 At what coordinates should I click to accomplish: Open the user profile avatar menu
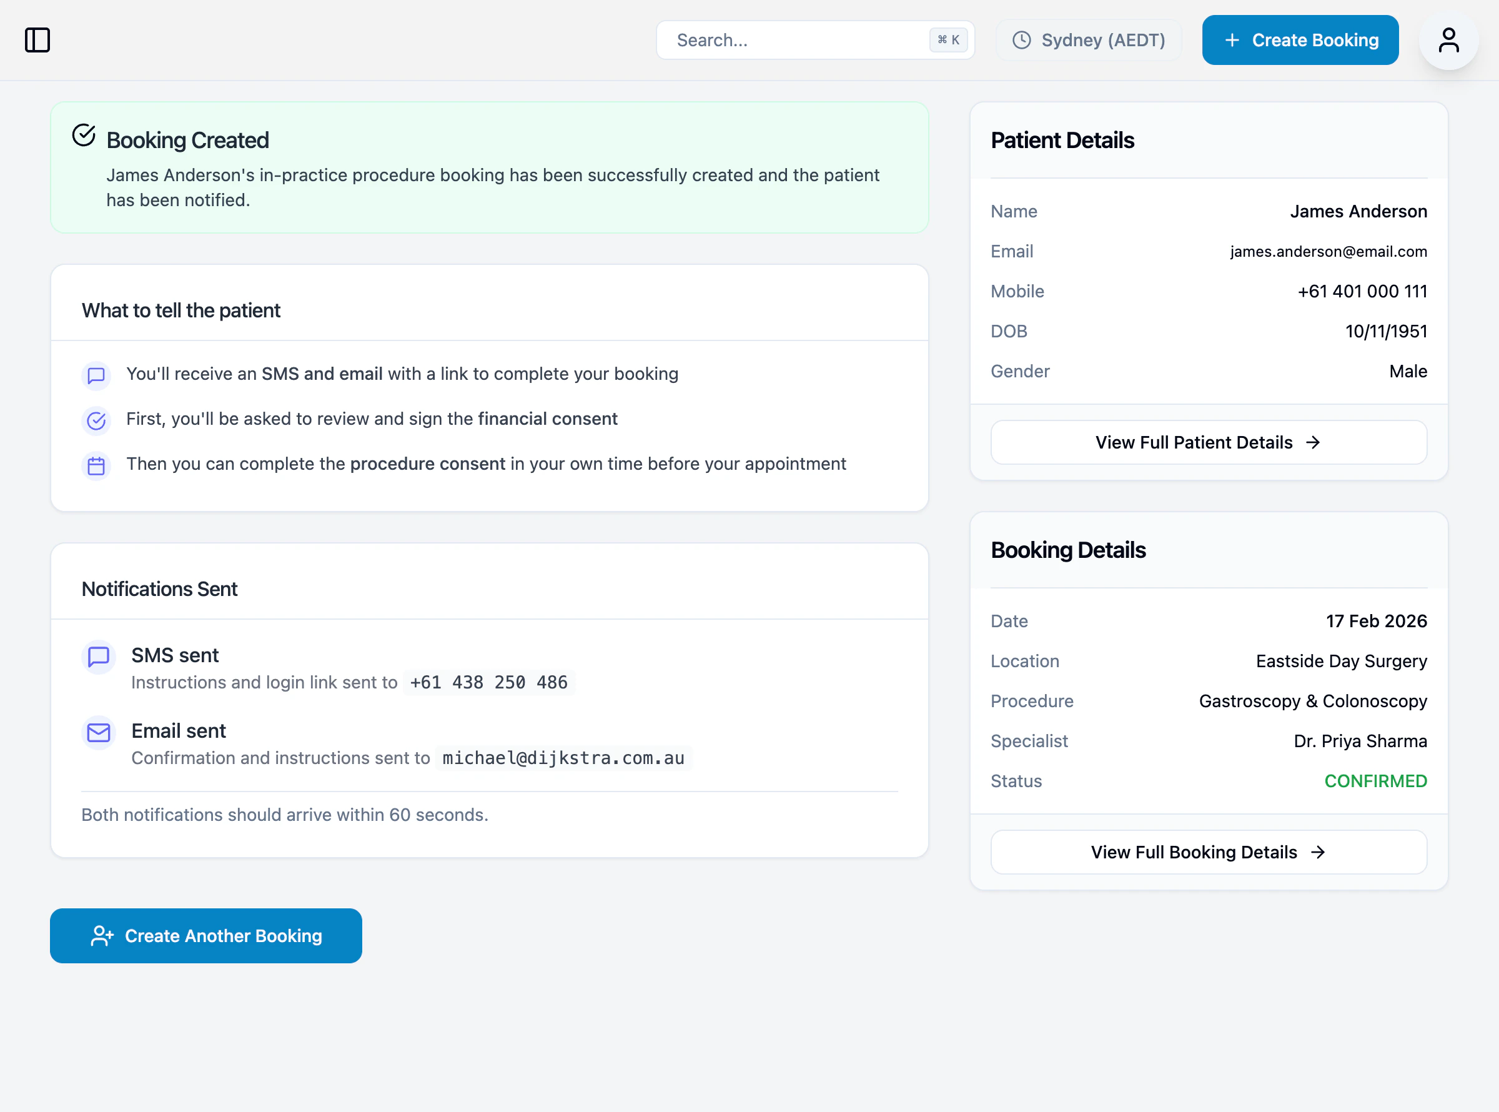(1448, 40)
